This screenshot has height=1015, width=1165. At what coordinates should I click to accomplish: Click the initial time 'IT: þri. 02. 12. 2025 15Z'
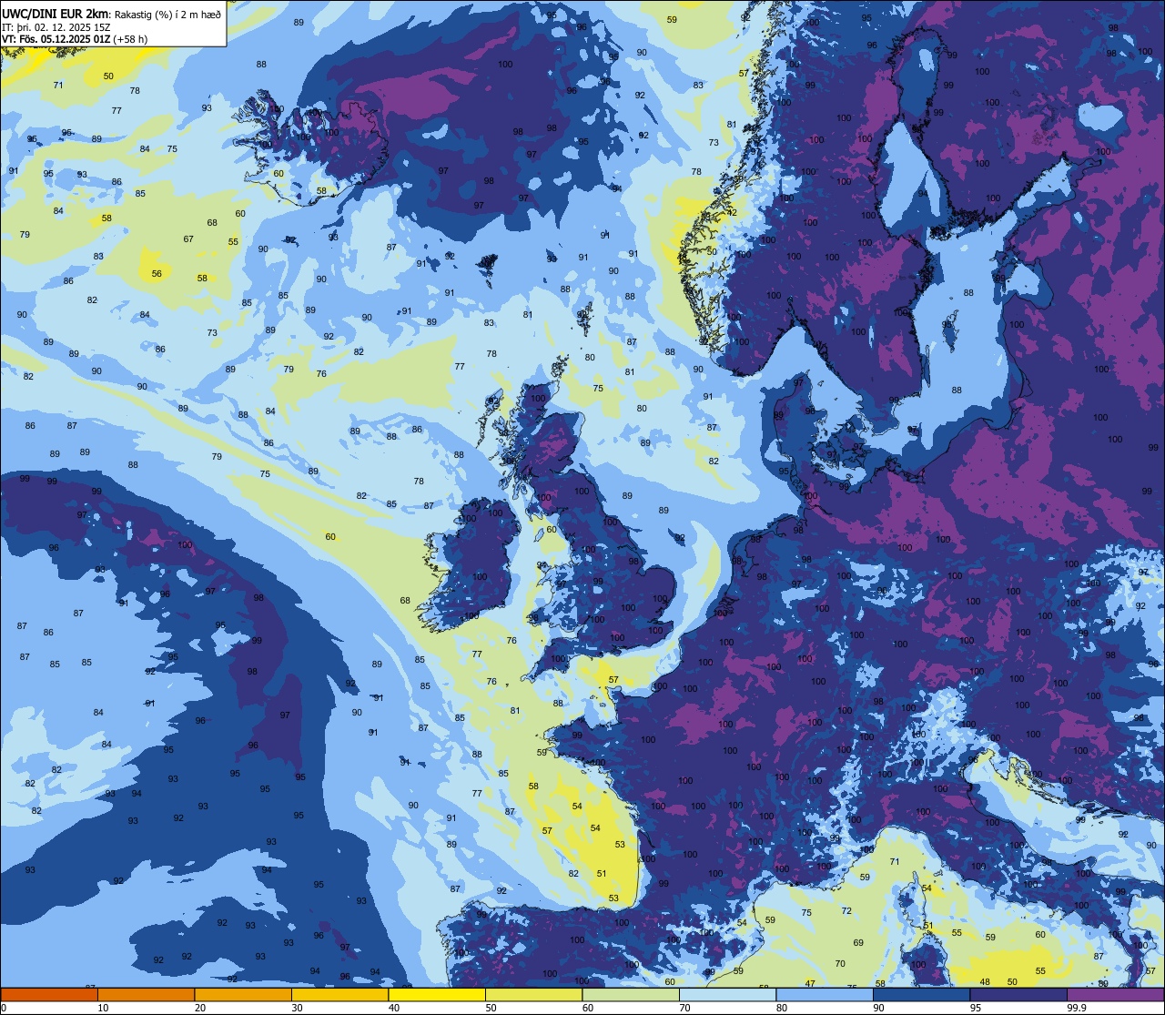click(x=56, y=26)
